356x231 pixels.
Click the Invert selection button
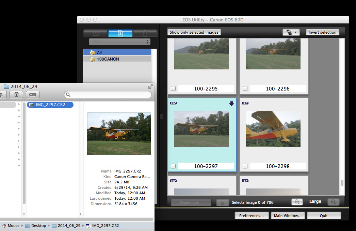322,32
